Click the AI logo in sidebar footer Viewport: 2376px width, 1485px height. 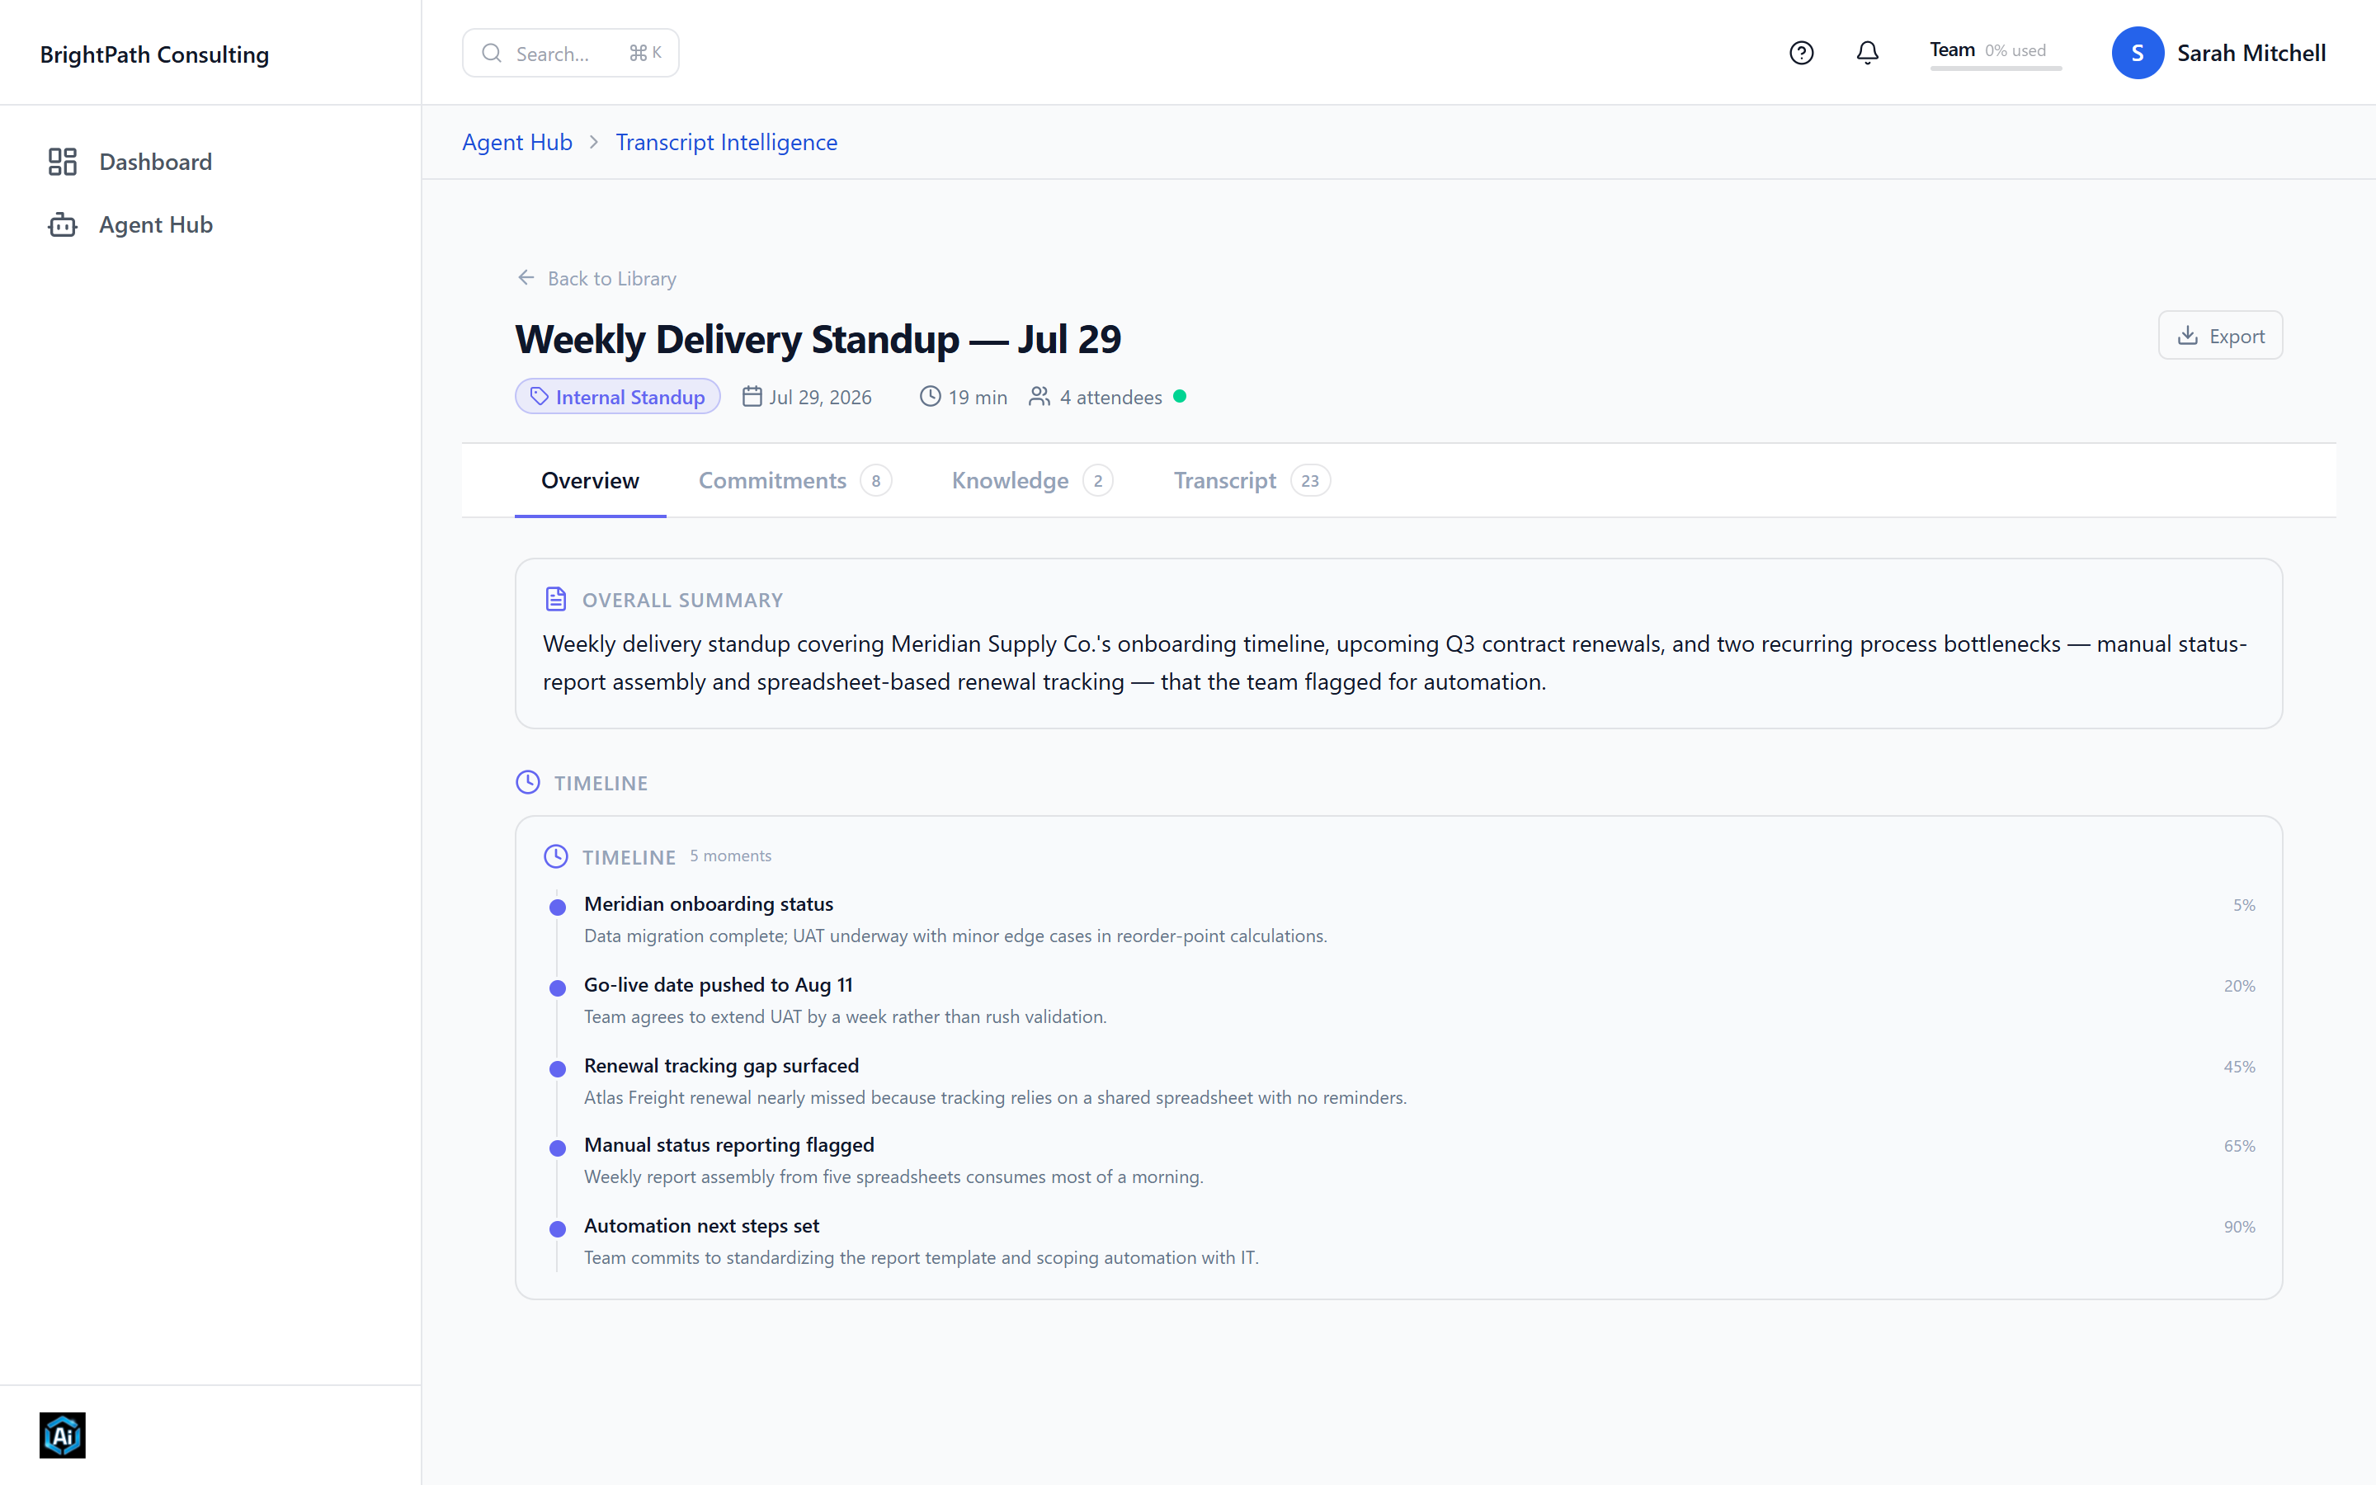tap(63, 1435)
